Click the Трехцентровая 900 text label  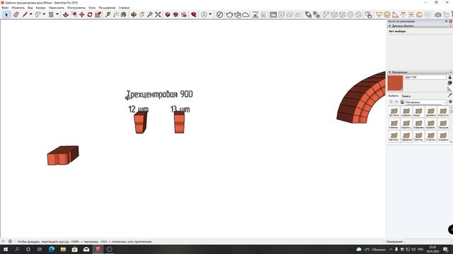(160, 94)
